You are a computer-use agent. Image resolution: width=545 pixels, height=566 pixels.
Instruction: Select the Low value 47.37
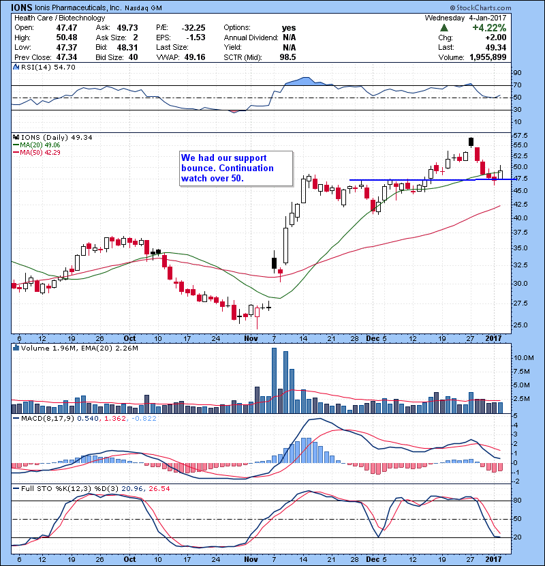pyautogui.click(x=67, y=47)
